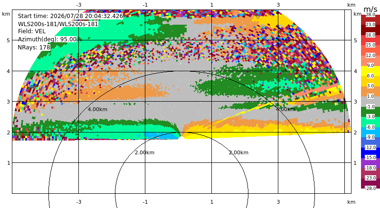Click the bottom axis tick label -3
This screenshot has width=380, height=208.
click(78, 202)
